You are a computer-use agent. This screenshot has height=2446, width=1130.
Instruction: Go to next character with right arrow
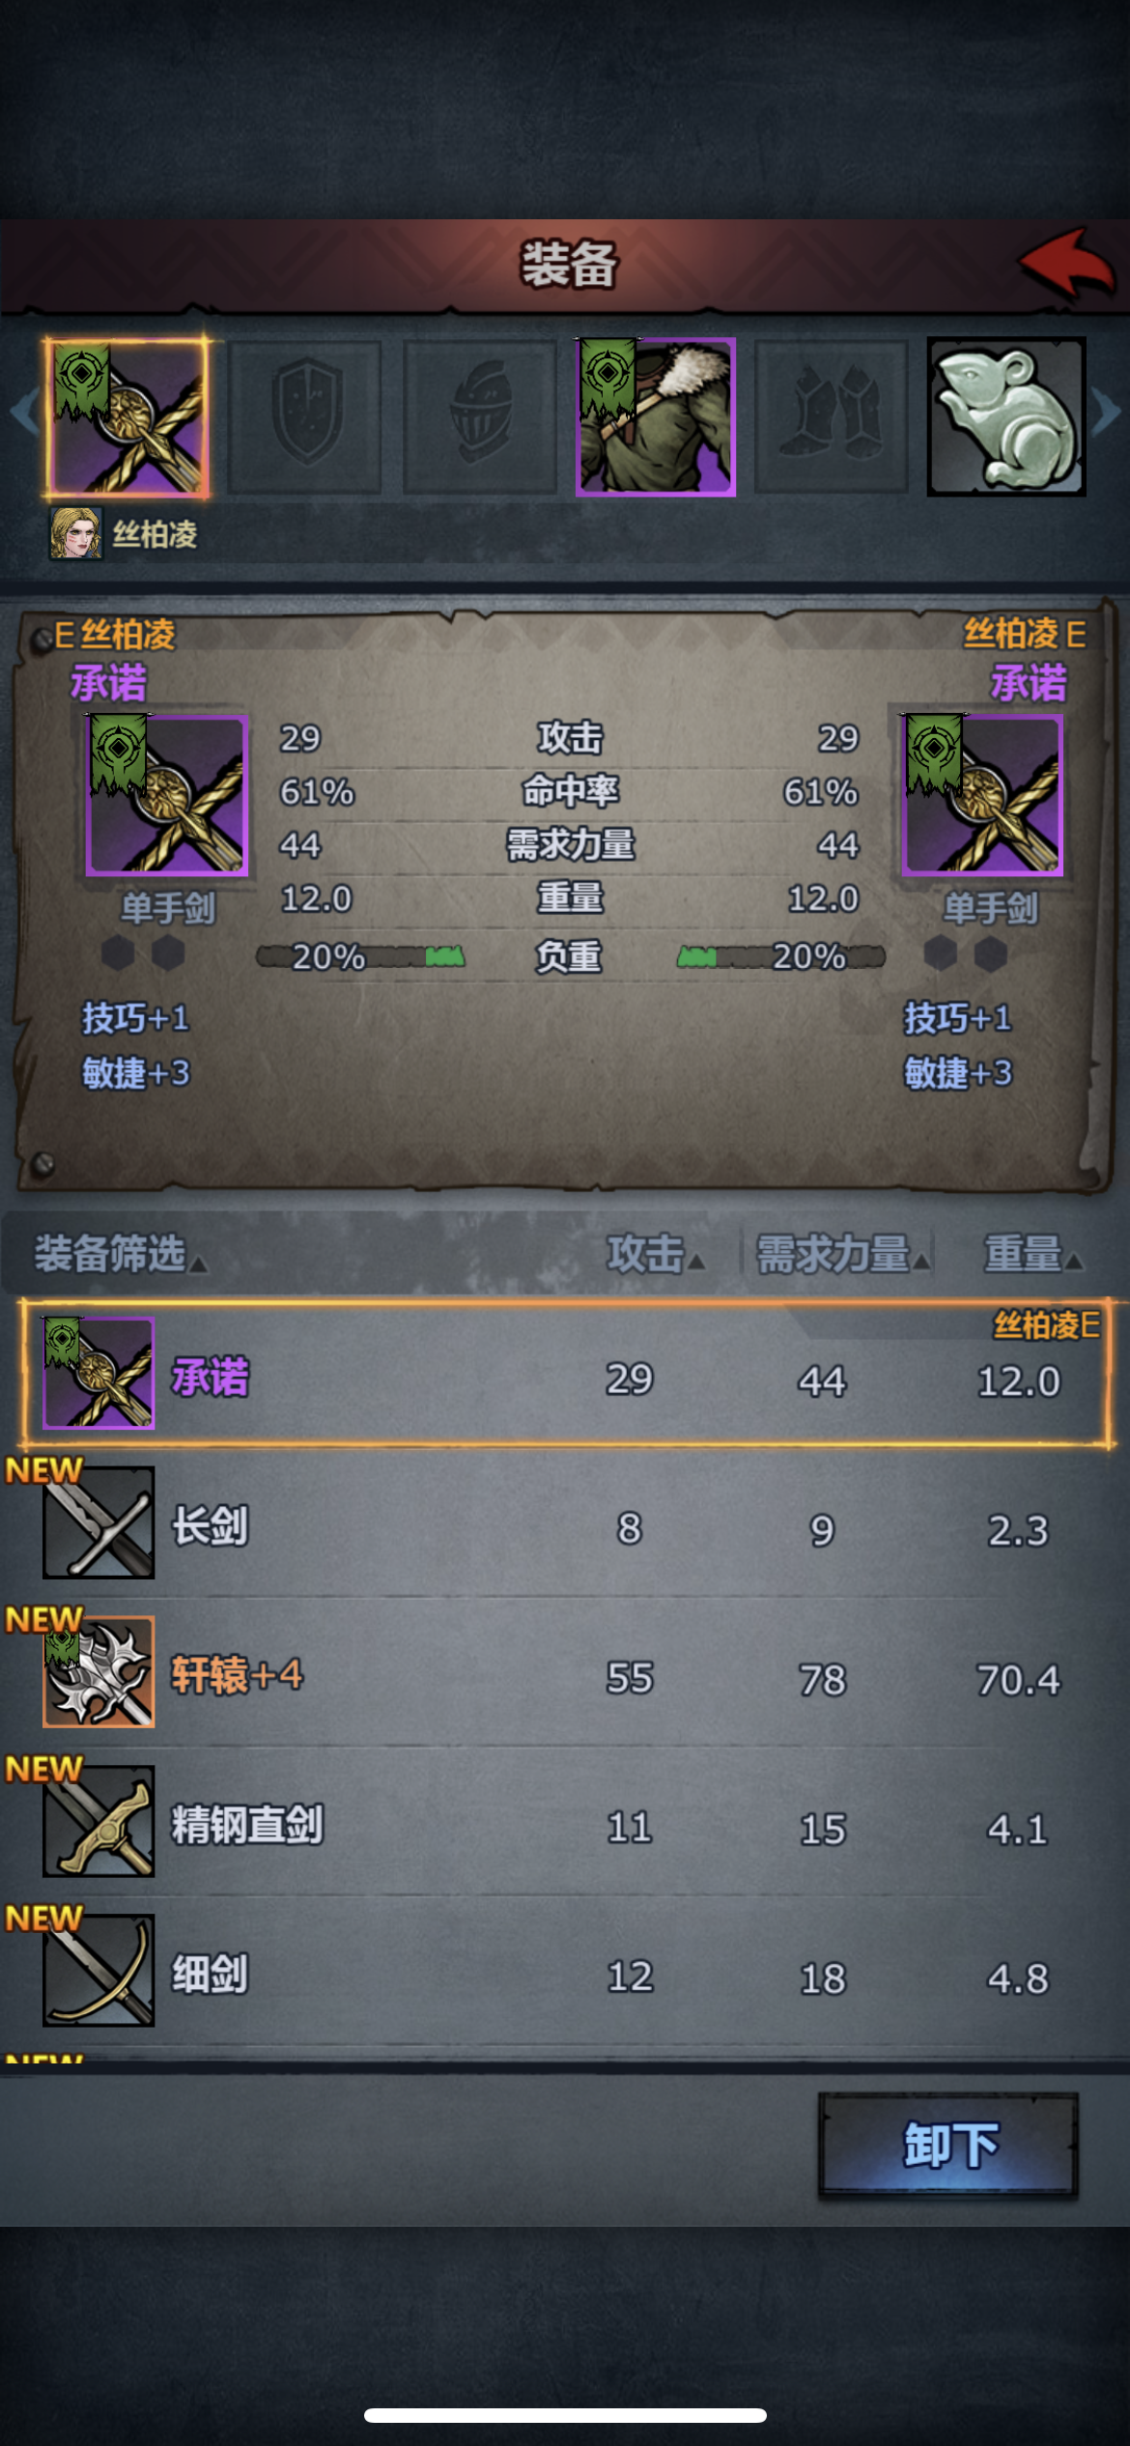pos(1107,412)
